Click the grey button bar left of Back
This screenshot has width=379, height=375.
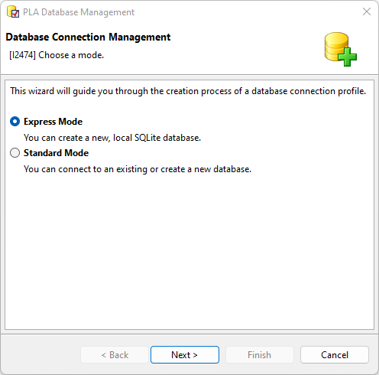[x=40, y=354]
